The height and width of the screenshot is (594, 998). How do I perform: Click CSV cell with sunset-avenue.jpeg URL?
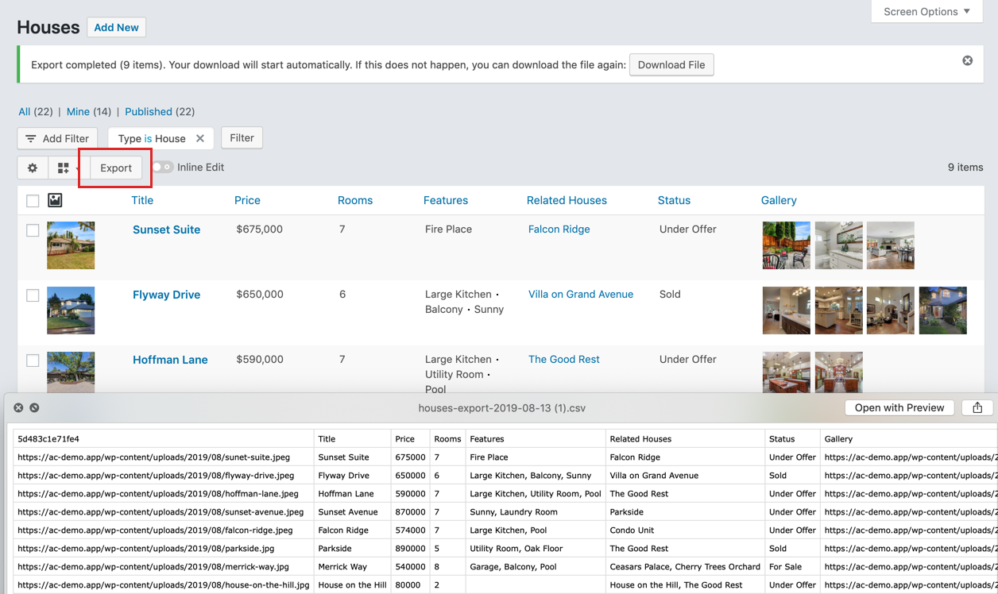(164, 512)
